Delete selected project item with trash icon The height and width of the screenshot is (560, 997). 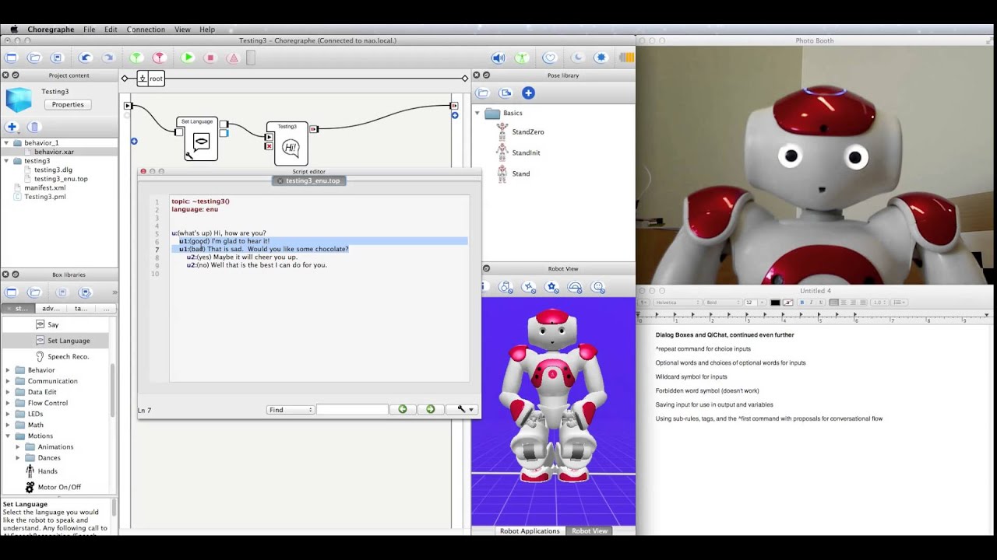point(33,127)
